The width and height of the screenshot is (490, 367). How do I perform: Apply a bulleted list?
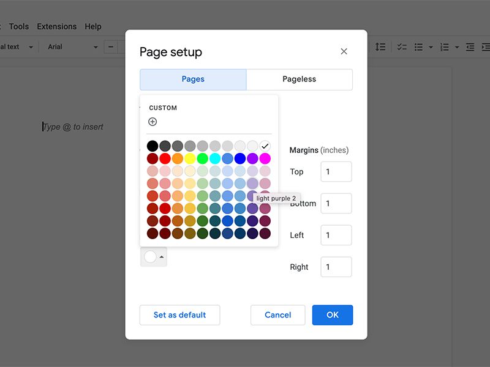tap(420, 46)
